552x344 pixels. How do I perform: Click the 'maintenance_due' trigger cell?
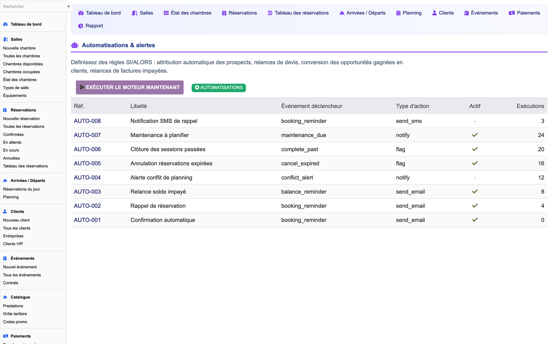[304, 135]
